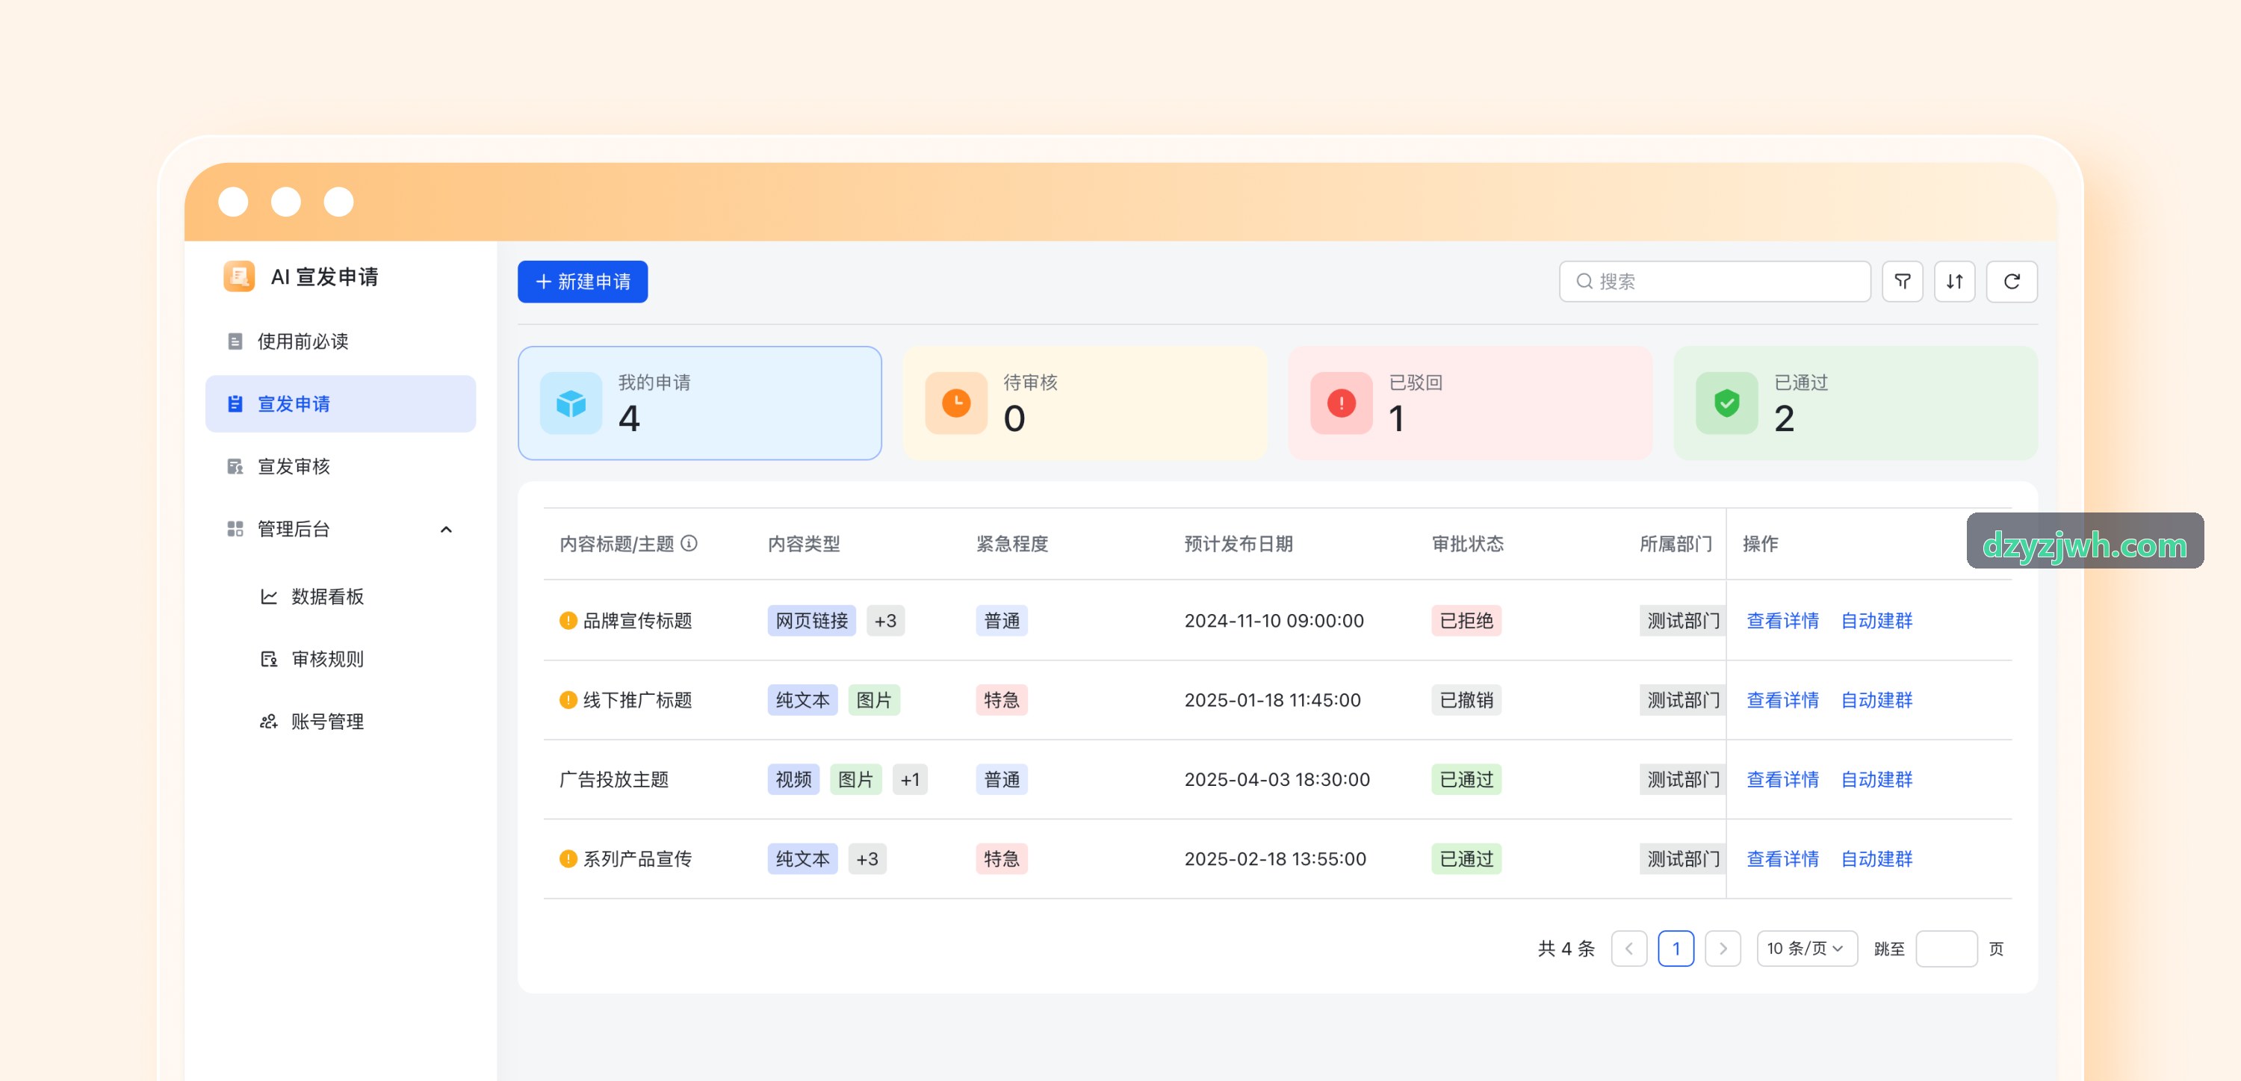Image resolution: width=2241 pixels, height=1081 pixels.
Task: Click 查看详情 for 品牌宣传标题
Action: coord(1782,621)
